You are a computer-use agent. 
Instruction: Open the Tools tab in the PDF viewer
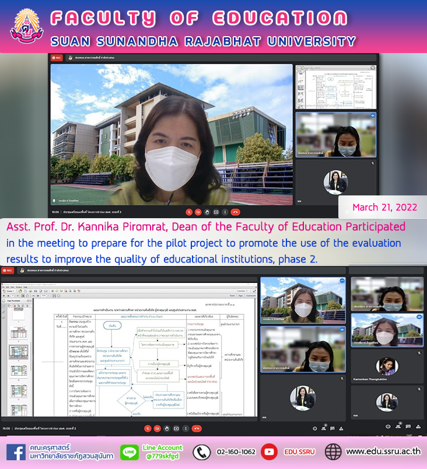[231, 296]
